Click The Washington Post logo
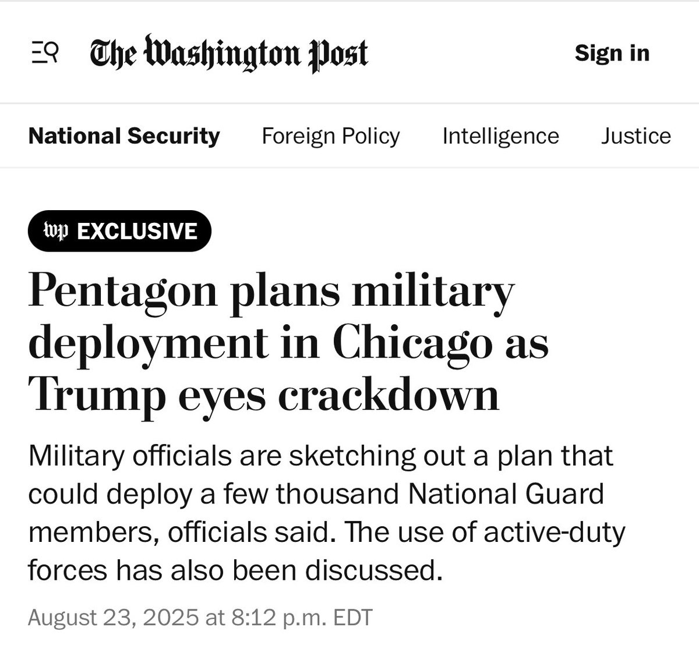The image size is (699, 649). tap(229, 54)
